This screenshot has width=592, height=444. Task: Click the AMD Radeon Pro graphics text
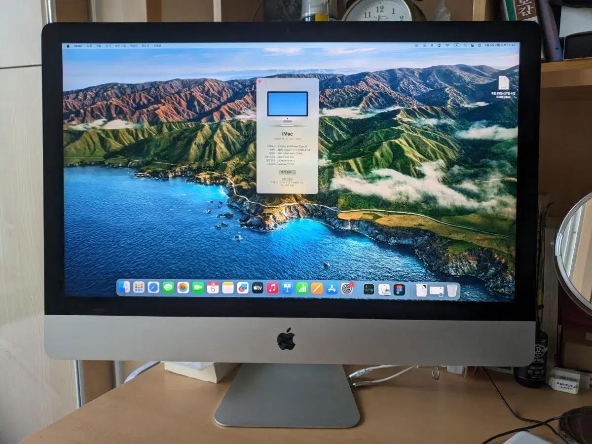click(294, 150)
